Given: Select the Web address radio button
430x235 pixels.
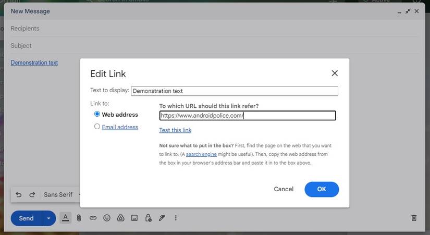Looking at the screenshot, I should [x=97, y=114].
